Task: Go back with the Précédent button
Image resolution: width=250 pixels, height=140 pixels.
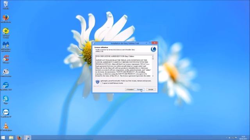Action: coord(130,89)
